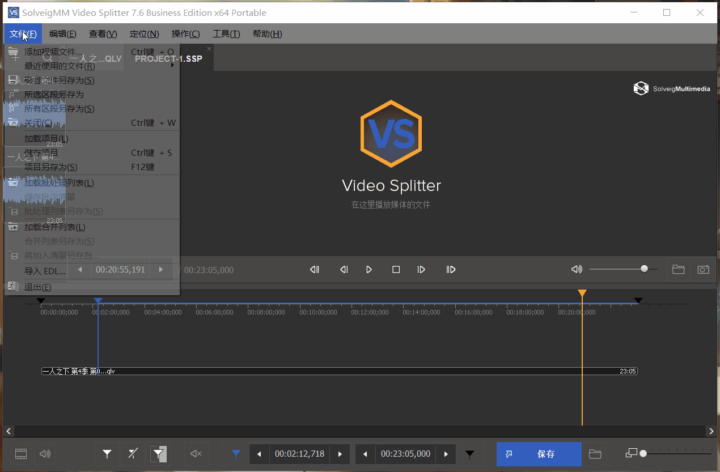This screenshot has height=472, width=720.
Task: Increase end time 00:23:05,000 with right arrow
Action: tap(446, 454)
